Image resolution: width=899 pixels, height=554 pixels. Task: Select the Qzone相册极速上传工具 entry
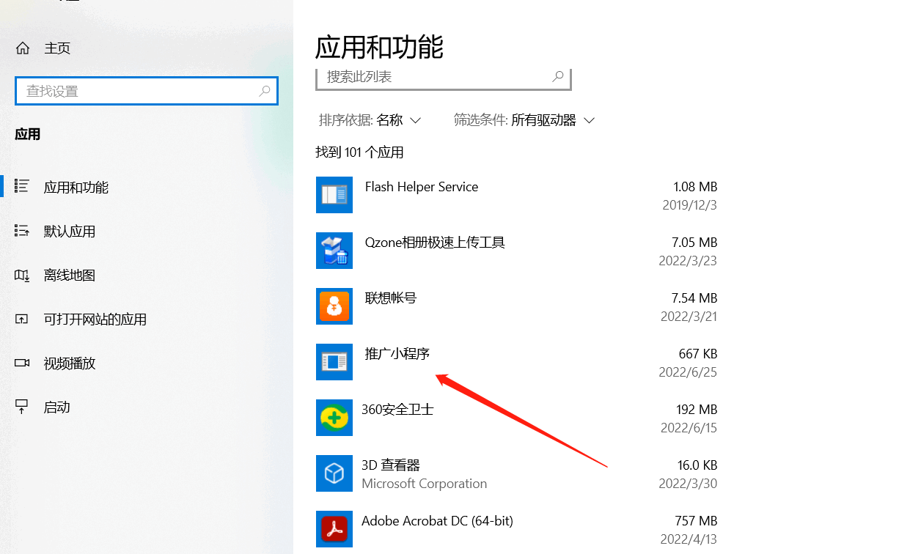[517, 251]
